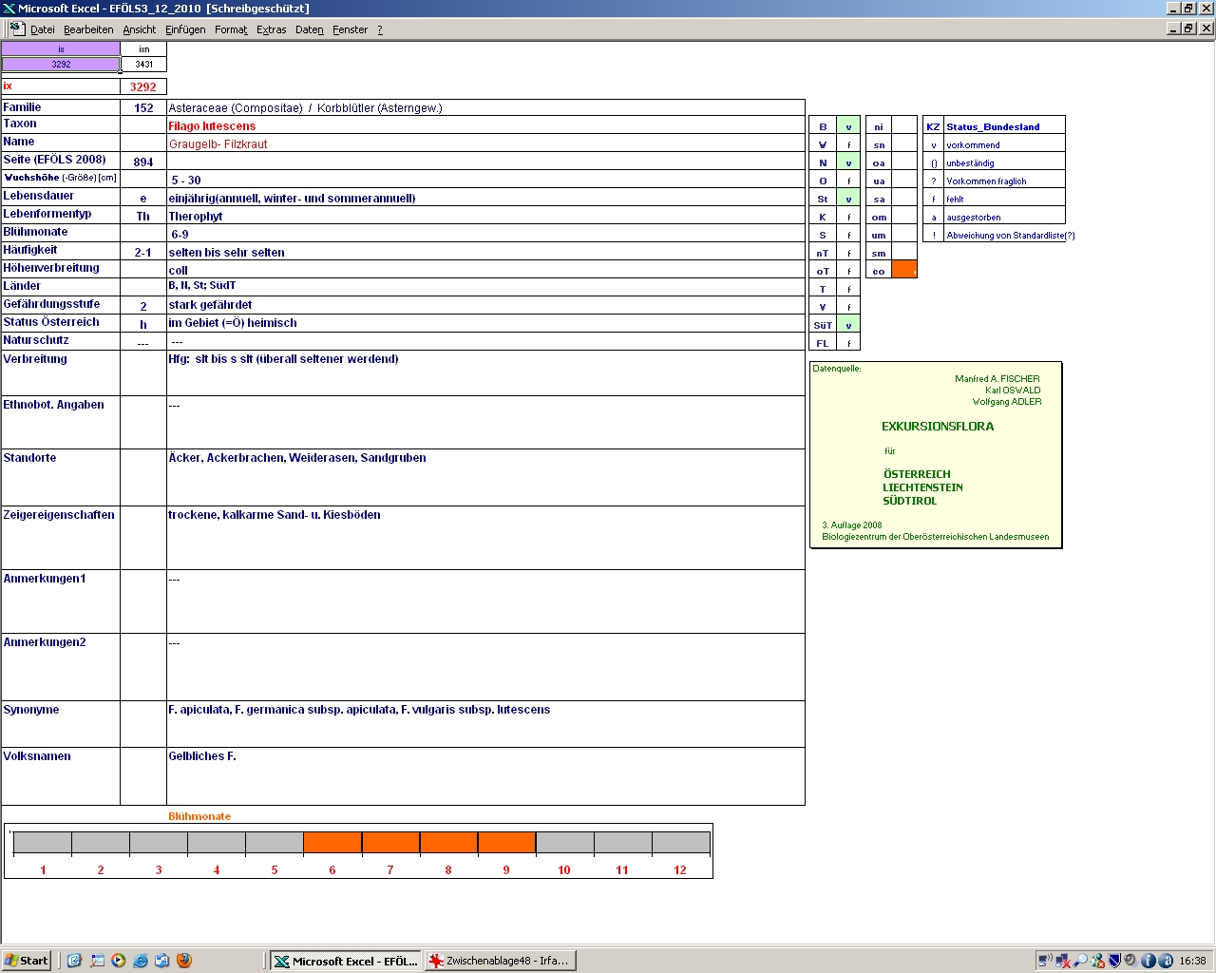Click the wireless network tray icon

point(1046,961)
